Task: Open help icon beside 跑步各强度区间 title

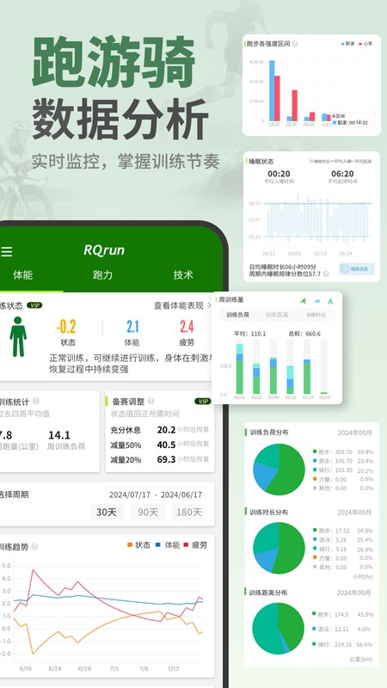Action: [295, 44]
